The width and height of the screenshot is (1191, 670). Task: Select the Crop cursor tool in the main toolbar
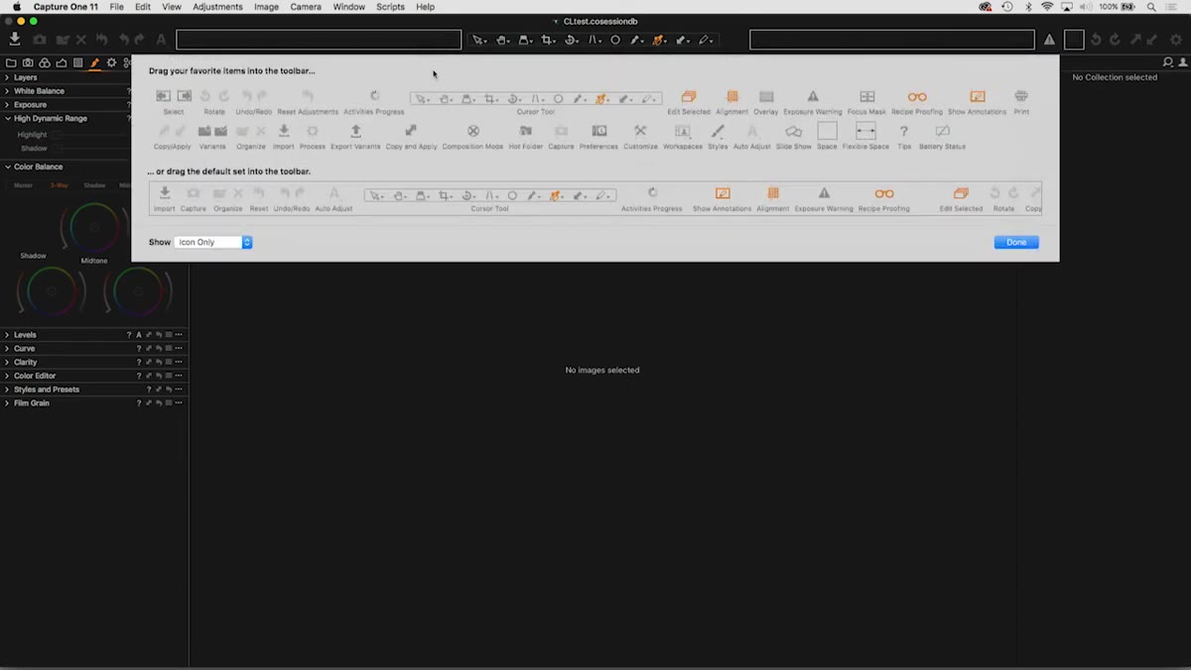coord(547,40)
